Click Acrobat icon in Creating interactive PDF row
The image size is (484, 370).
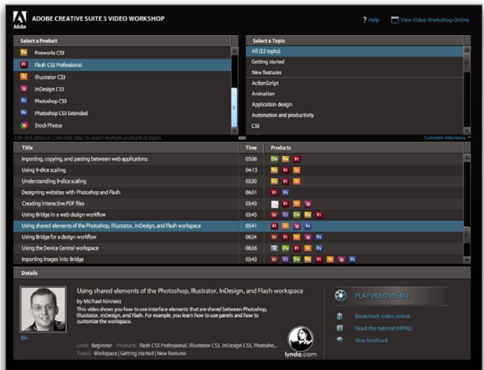pos(274,204)
